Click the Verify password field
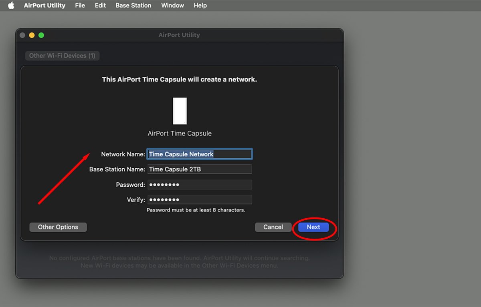Viewport: 481px width, 307px height. (200, 199)
